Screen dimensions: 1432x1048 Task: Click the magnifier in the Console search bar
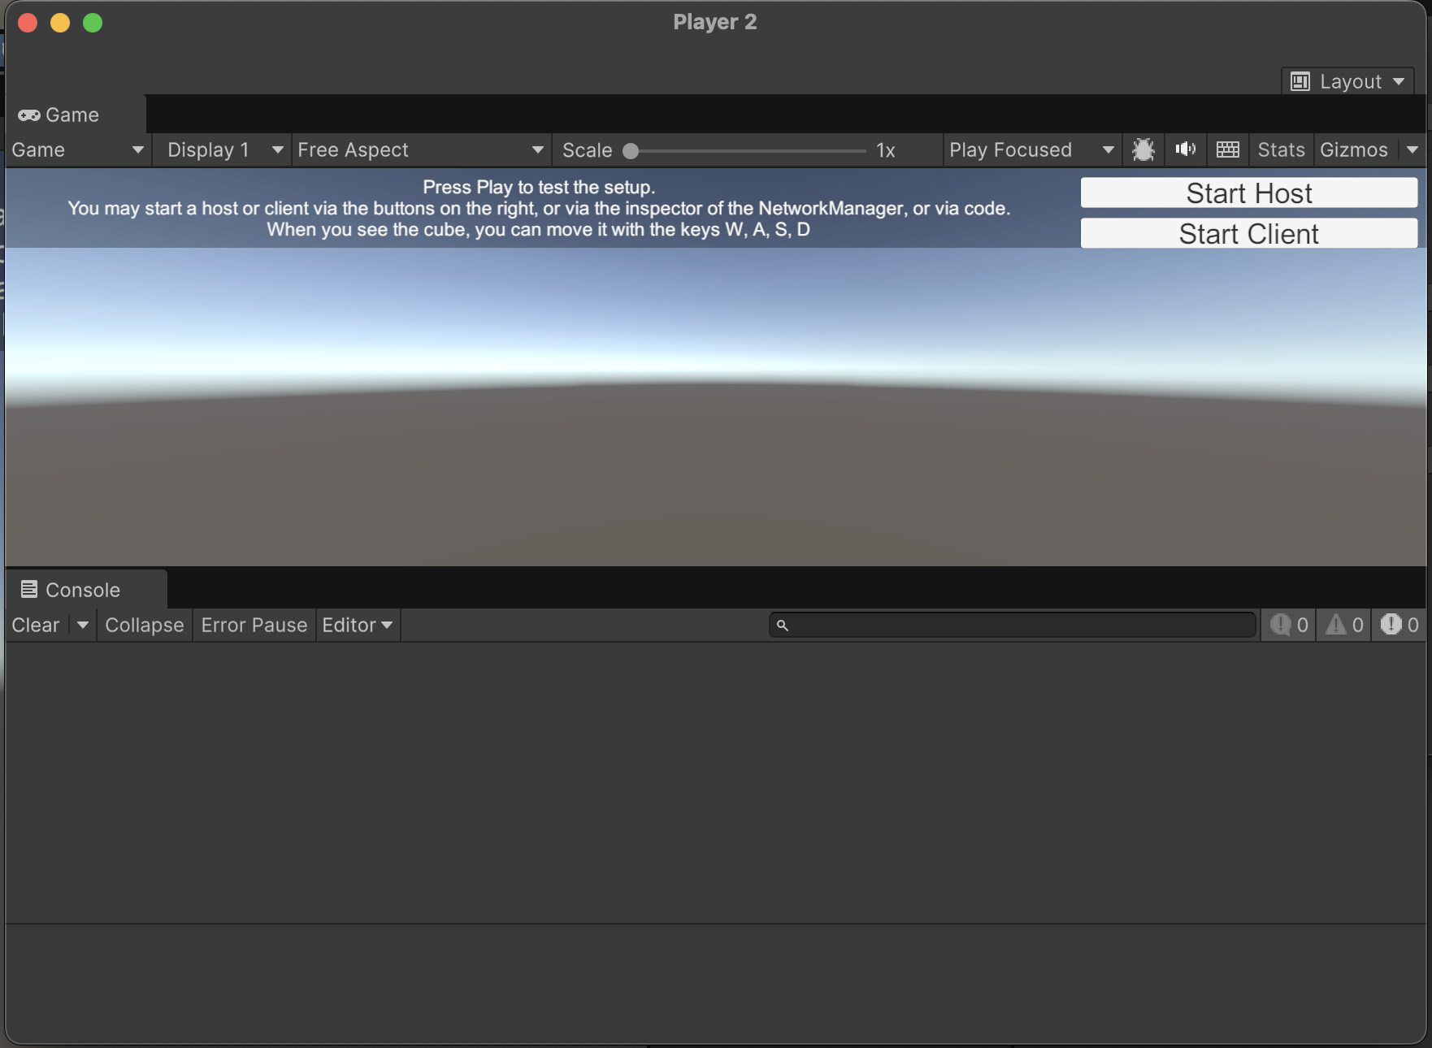coord(782,625)
